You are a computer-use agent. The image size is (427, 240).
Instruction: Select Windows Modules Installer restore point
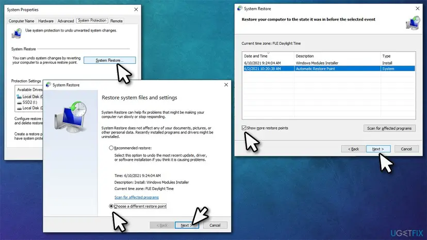(x=329, y=63)
